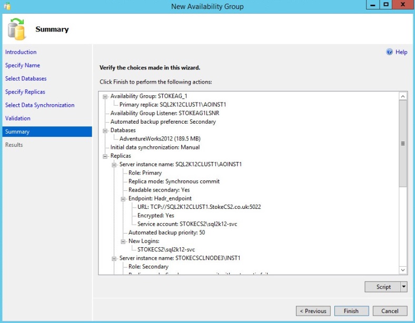Open the Script button dropdown arrow
Screen dimensions: 415x323
(403, 287)
